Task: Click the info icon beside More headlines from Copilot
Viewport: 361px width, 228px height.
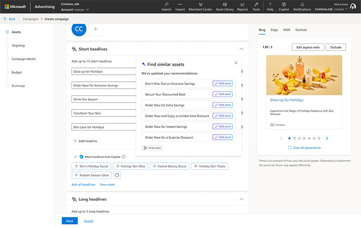Action: click(x=124, y=157)
